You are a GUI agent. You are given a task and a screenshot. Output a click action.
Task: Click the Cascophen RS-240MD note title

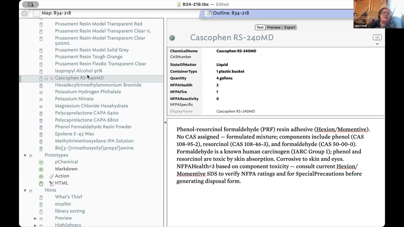tap(232, 38)
